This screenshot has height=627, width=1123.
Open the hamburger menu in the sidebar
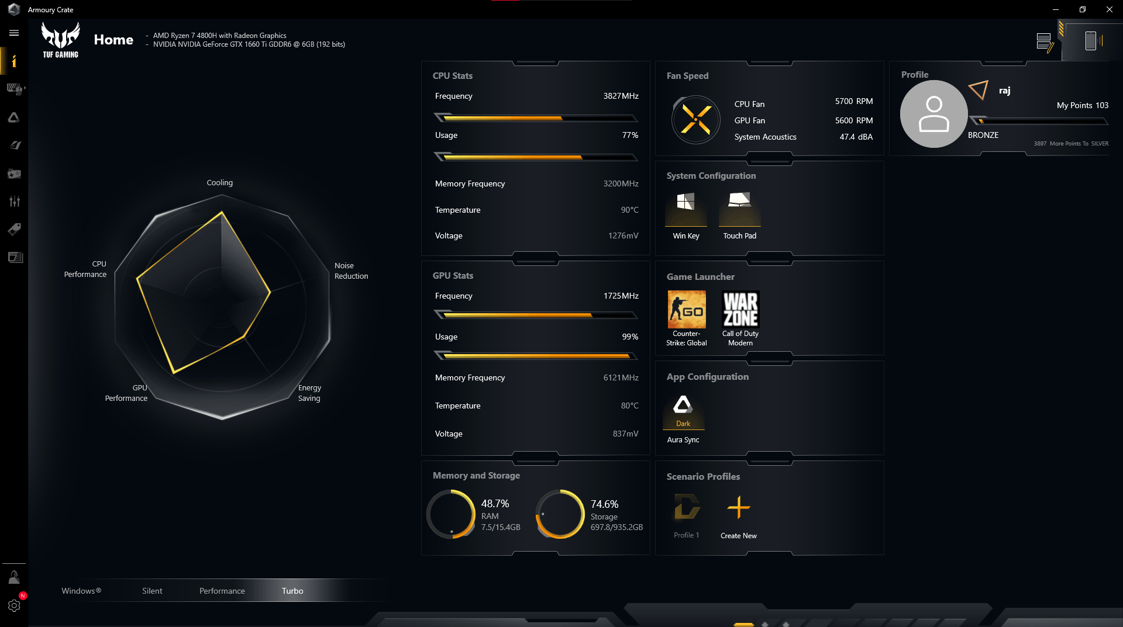14,33
